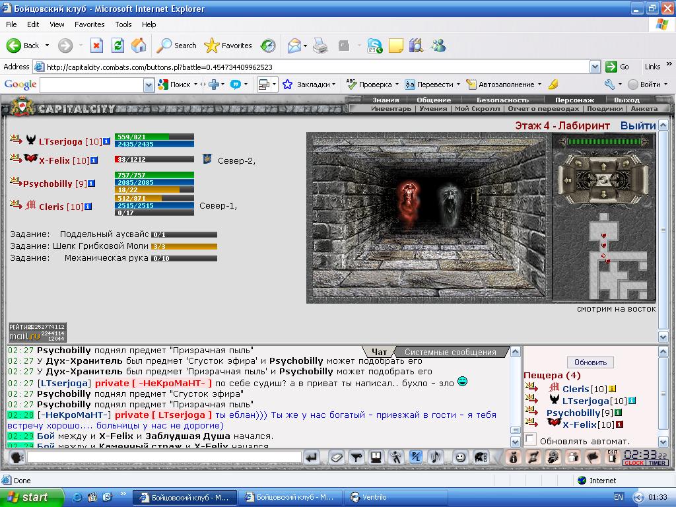
Task: Click the chat message input field
Action: (164, 457)
